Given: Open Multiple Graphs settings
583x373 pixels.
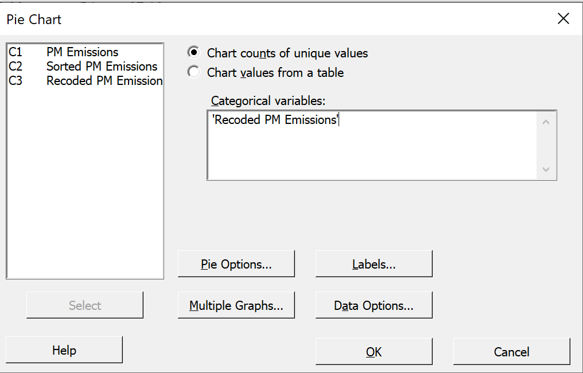Looking at the screenshot, I should pyautogui.click(x=236, y=305).
